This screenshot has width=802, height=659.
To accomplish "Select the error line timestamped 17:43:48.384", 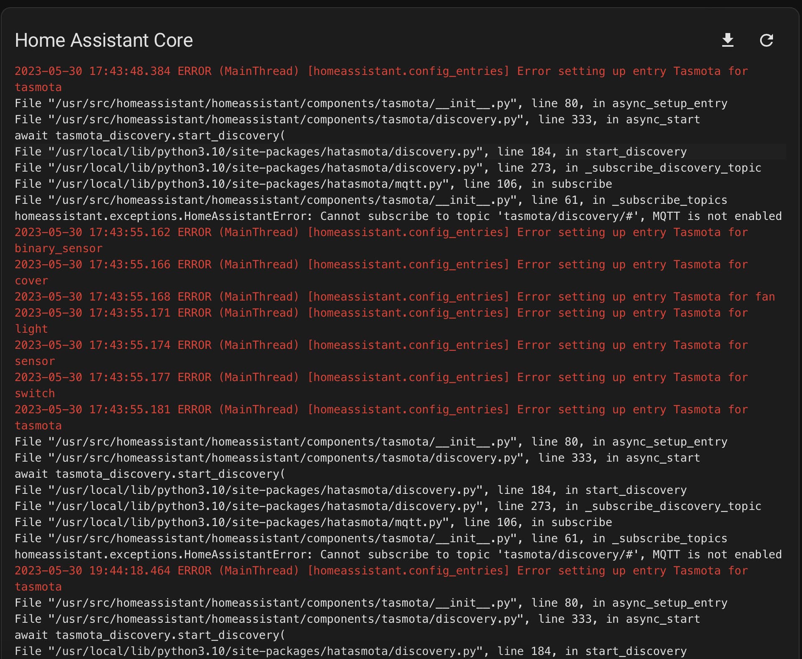I will (381, 71).
